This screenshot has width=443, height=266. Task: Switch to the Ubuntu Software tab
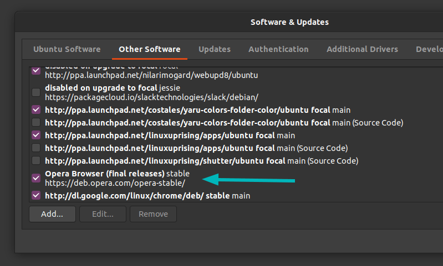click(x=67, y=49)
